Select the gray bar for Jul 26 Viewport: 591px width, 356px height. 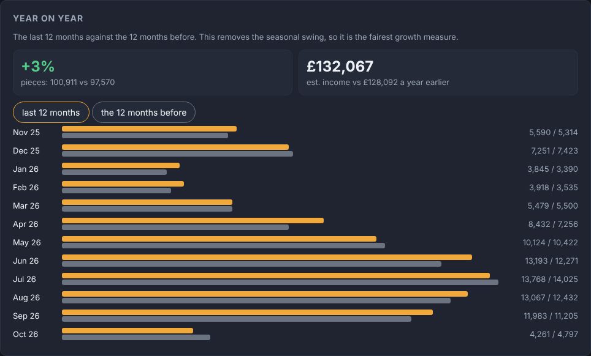coord(280,283)
